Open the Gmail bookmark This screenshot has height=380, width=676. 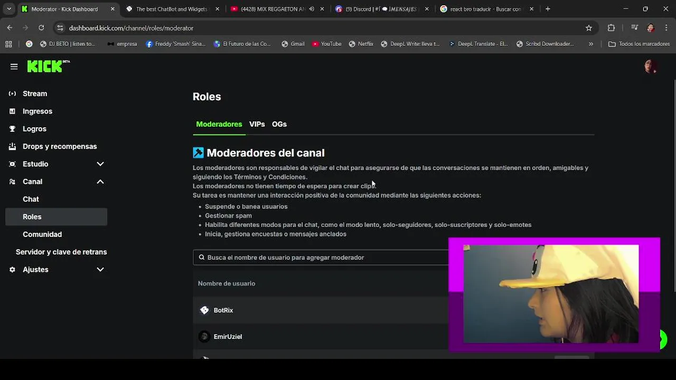[293, 44]
